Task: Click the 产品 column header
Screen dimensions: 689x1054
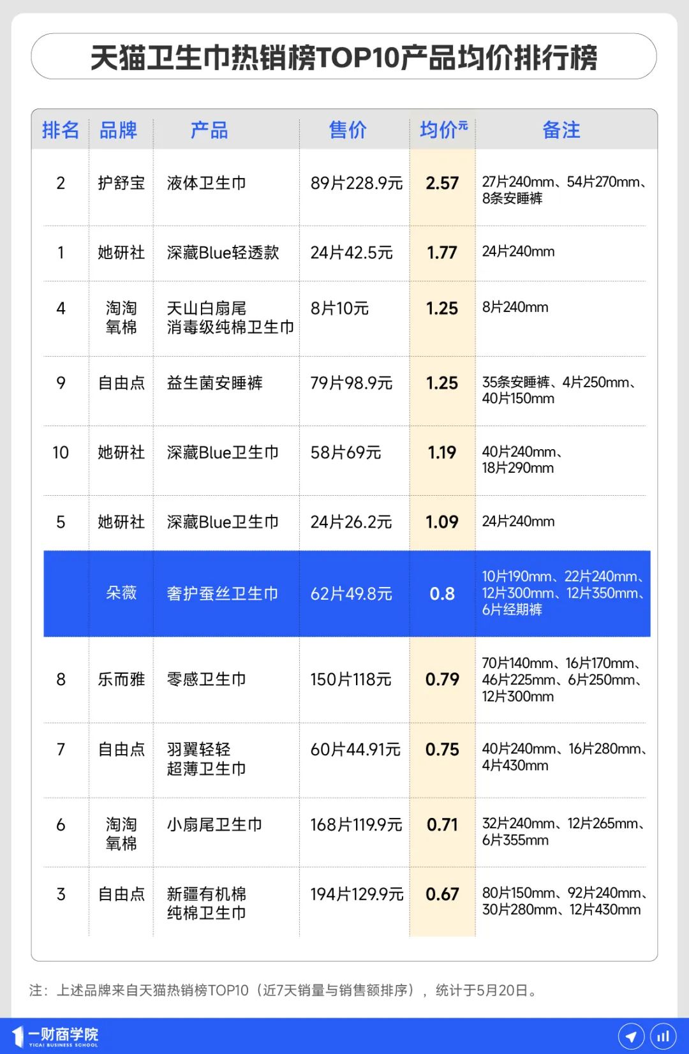Action: [x=209, y=130]
